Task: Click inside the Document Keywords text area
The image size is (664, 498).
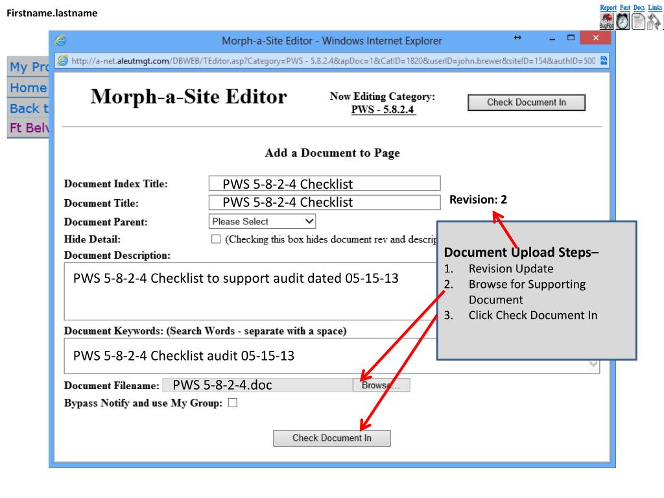Action: pyautogui.click(x=251, y=356)
